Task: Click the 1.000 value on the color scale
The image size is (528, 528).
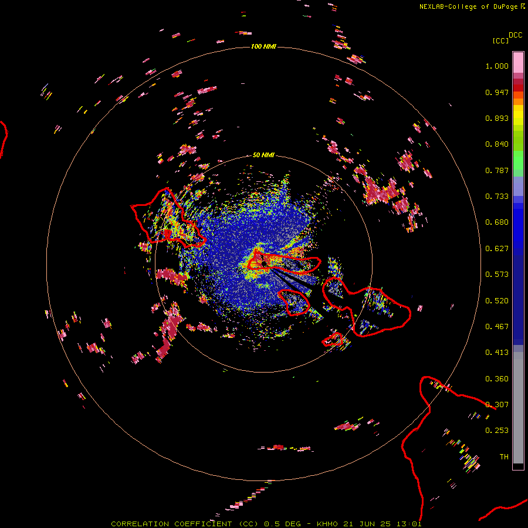Action: pos(497,66)
